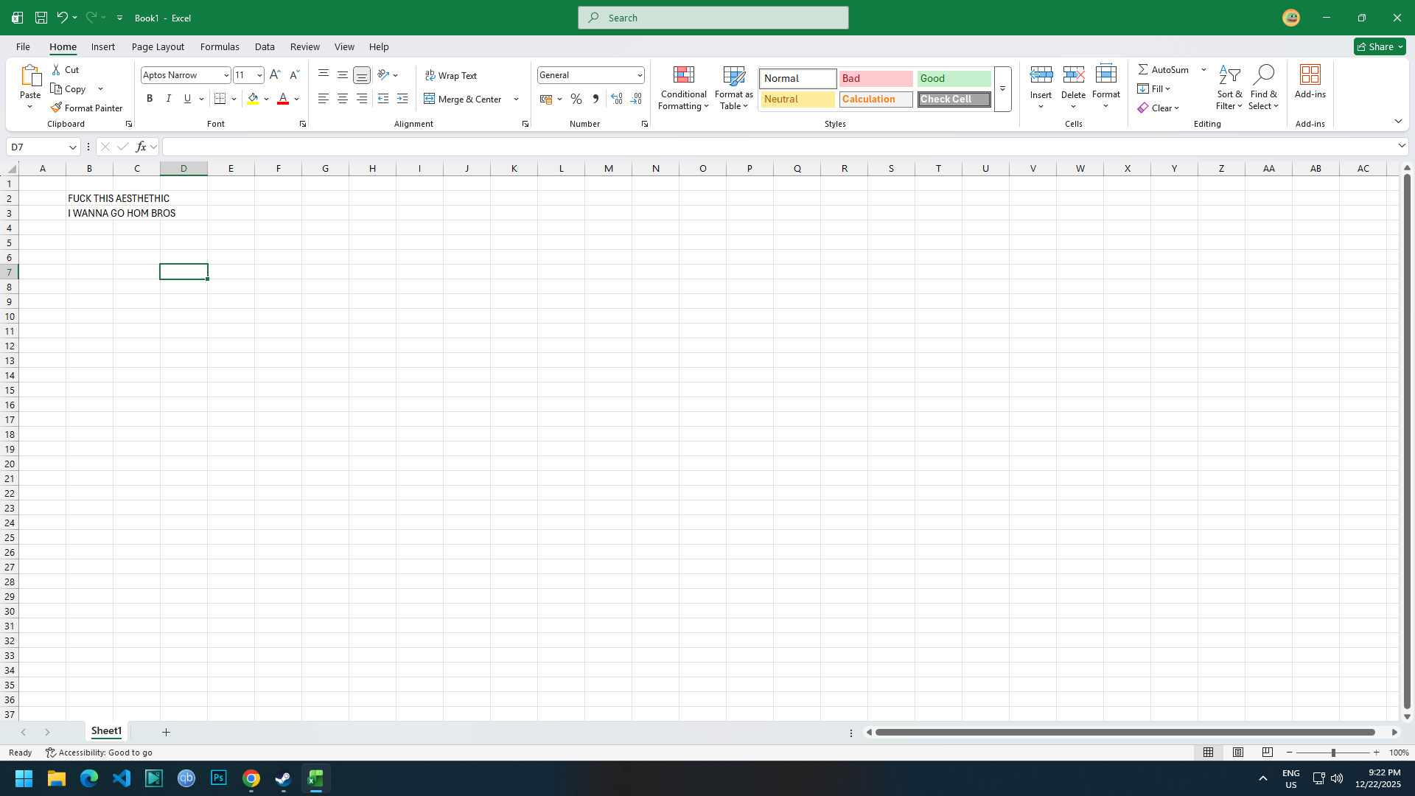Click the Share button

1380,46
